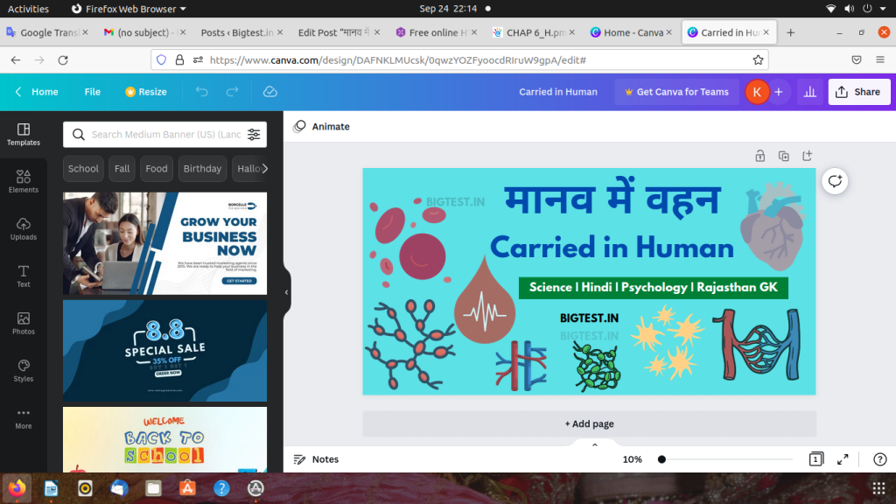896x504 pixels.
Task: Click the comment refresh bubble icon
Action: [x=835, y=181]
